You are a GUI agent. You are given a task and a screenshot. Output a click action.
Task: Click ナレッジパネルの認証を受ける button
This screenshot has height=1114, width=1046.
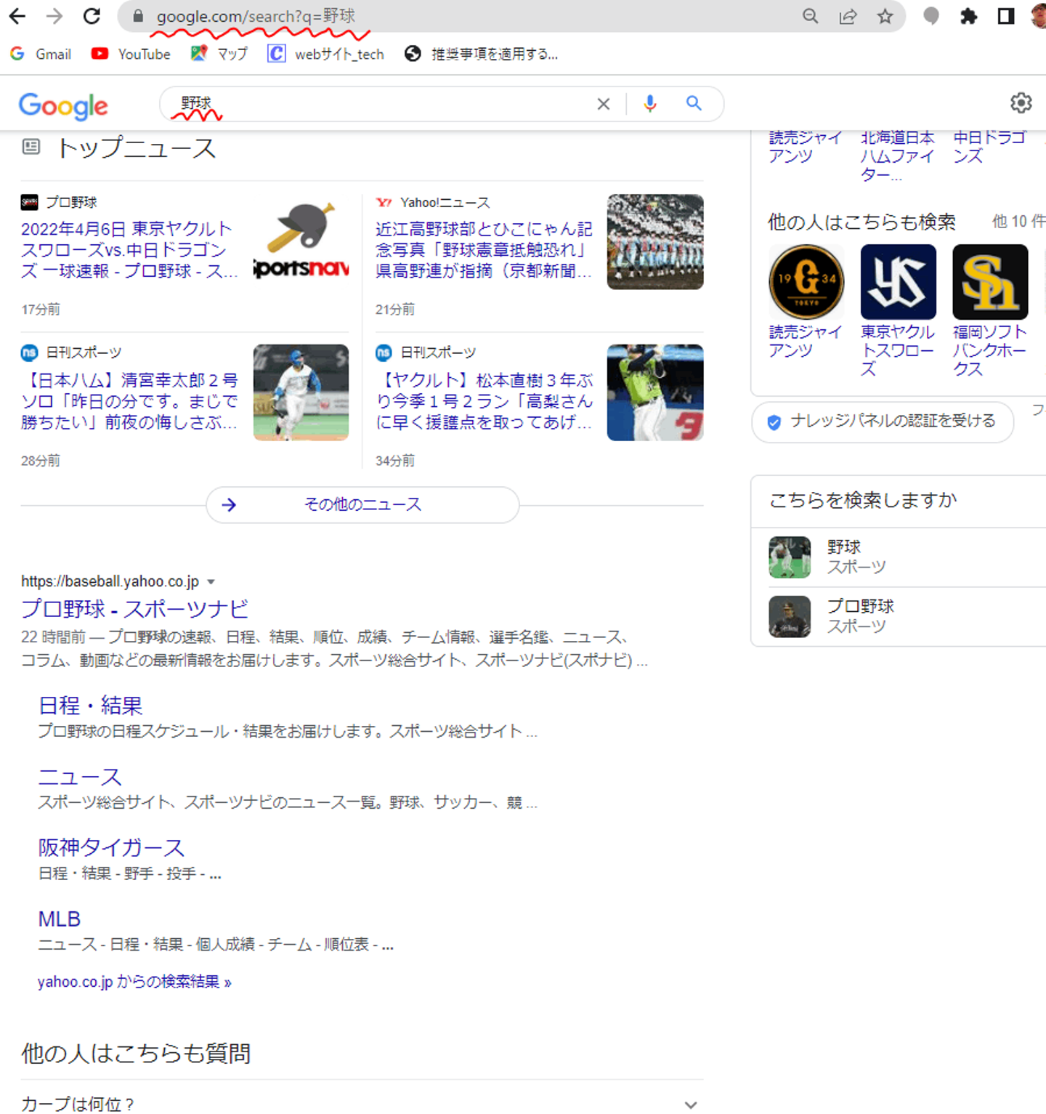883,421
